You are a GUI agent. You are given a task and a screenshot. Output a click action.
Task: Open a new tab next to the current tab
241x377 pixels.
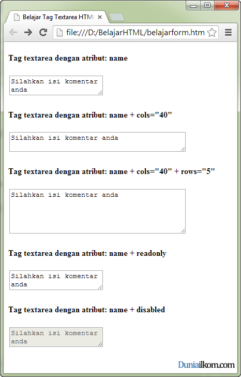coord(117,17)
